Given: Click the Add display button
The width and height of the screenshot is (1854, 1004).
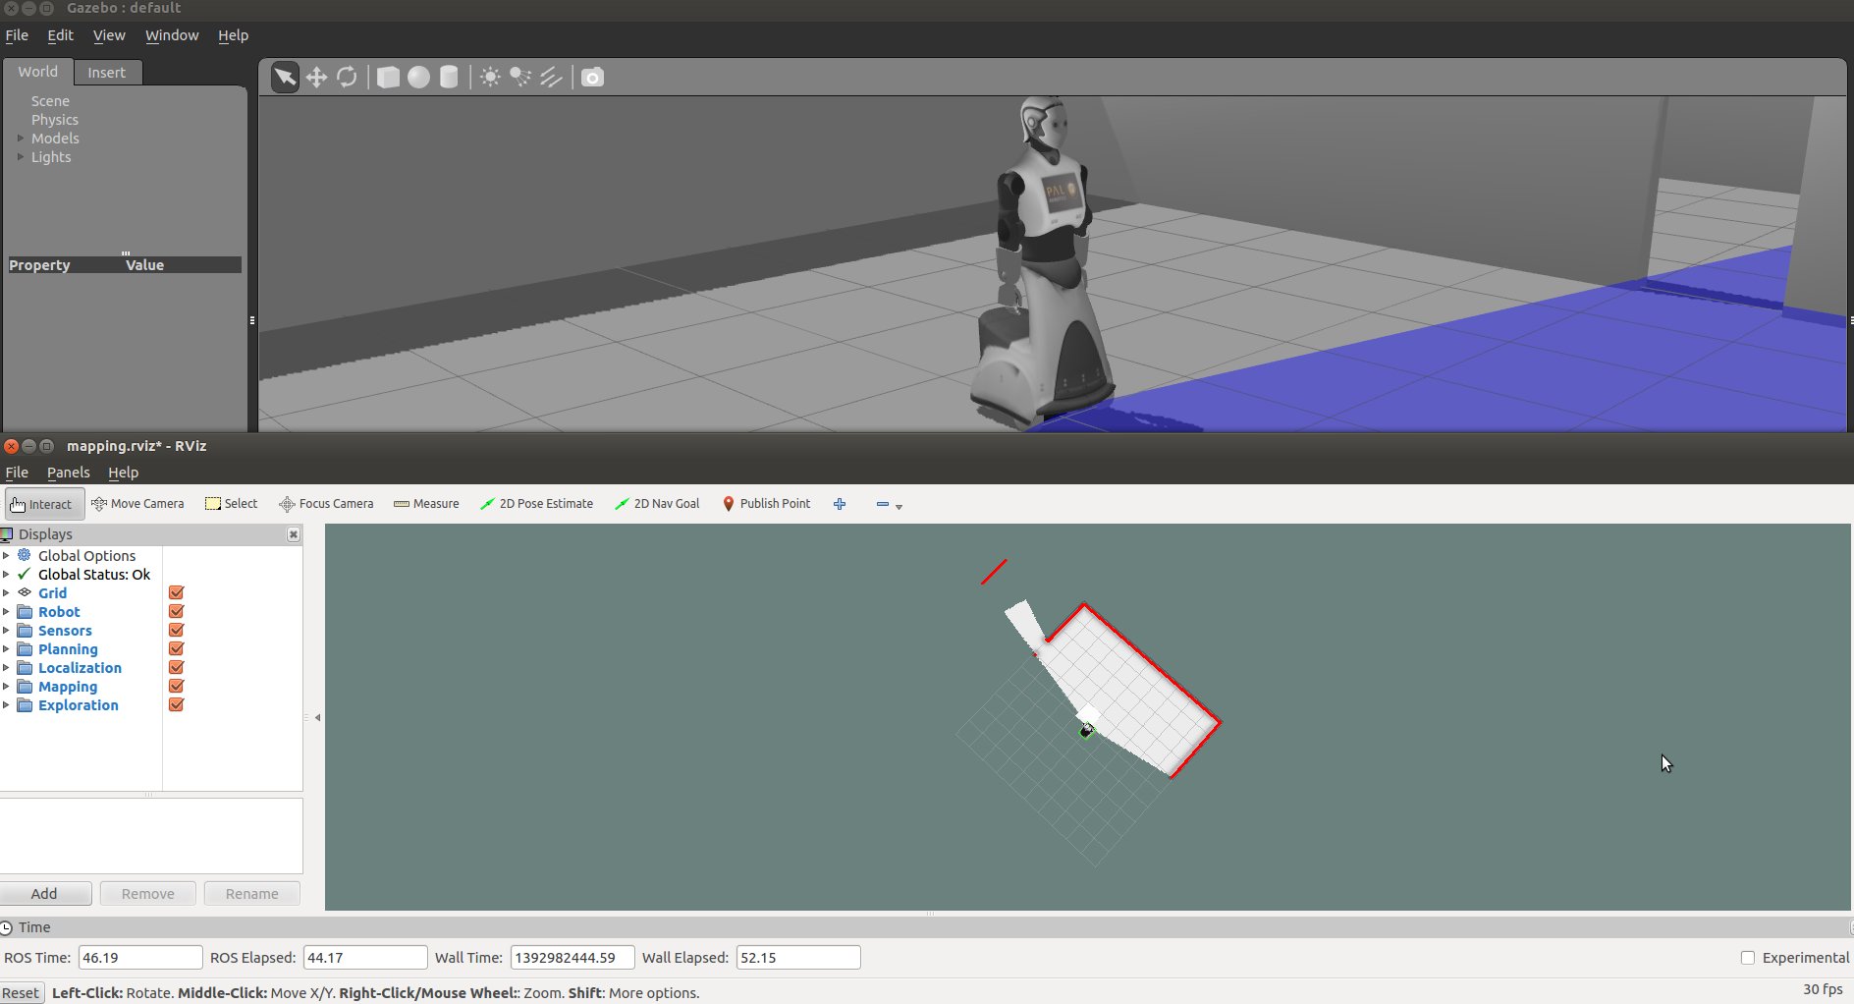Looking at the screenshot, I should point(45,894).
